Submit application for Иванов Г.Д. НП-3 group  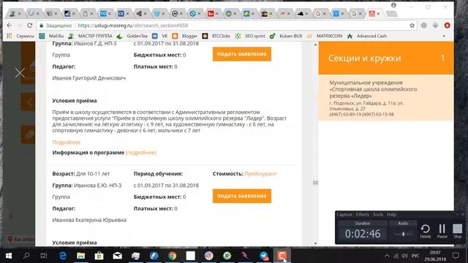tap(242, 54)
